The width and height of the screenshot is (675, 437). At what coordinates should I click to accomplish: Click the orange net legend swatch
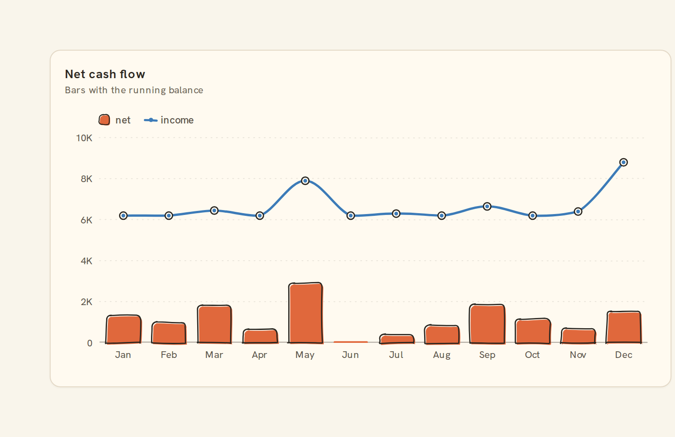[x=104, y=120]
